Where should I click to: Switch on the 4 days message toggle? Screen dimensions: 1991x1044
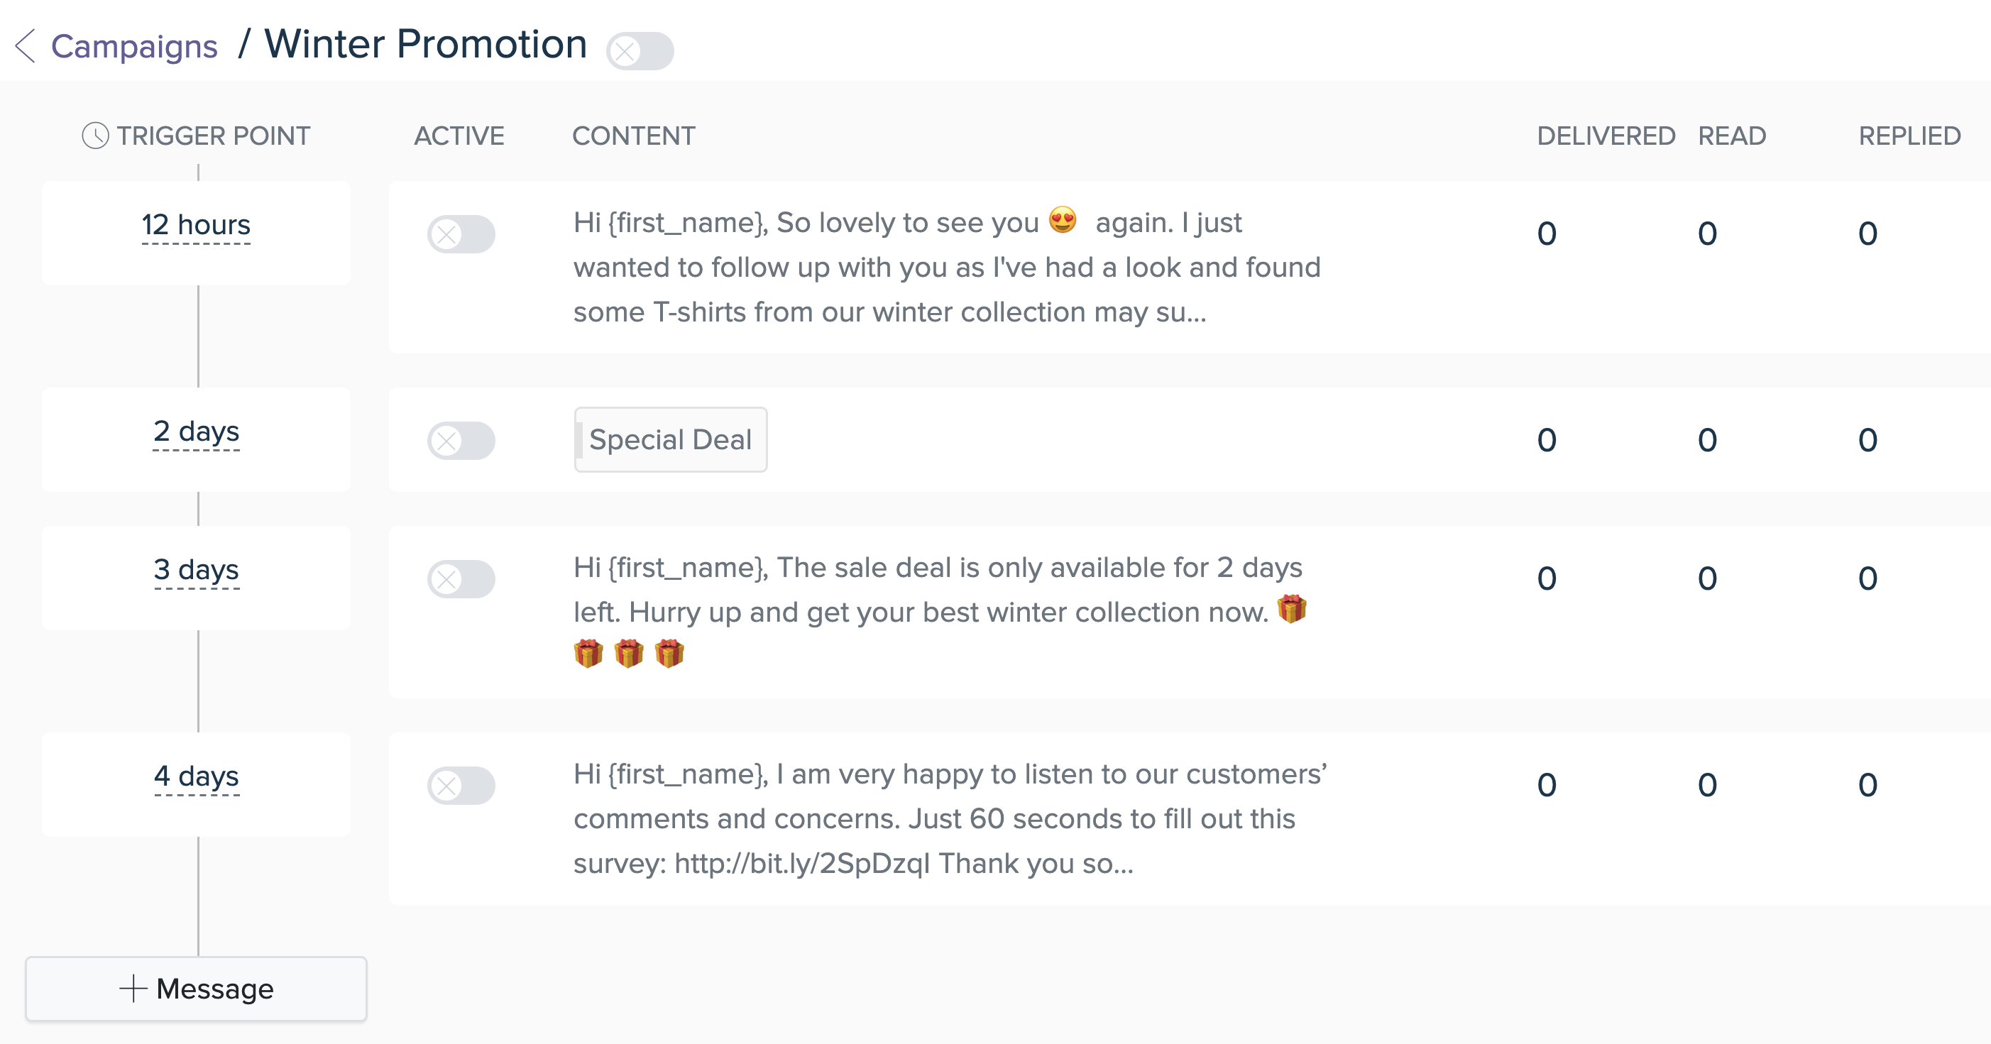click(x=461, y=786)
